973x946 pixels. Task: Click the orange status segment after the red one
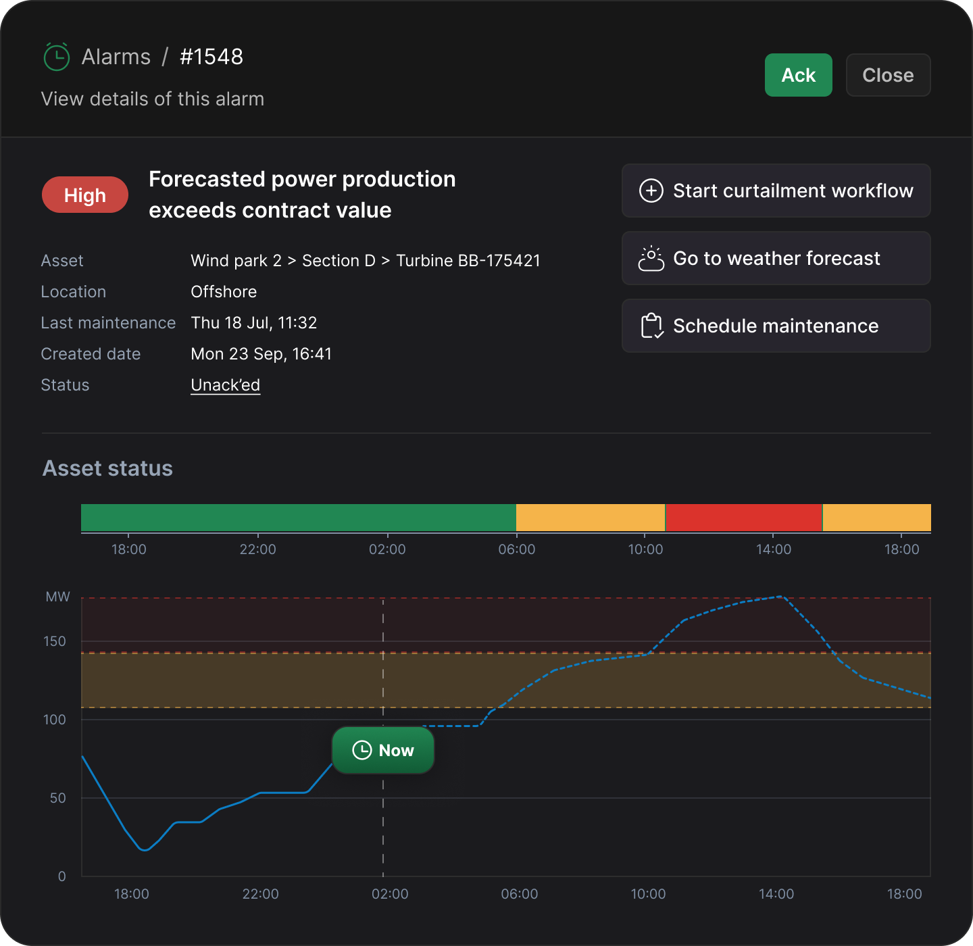[877, 518]
